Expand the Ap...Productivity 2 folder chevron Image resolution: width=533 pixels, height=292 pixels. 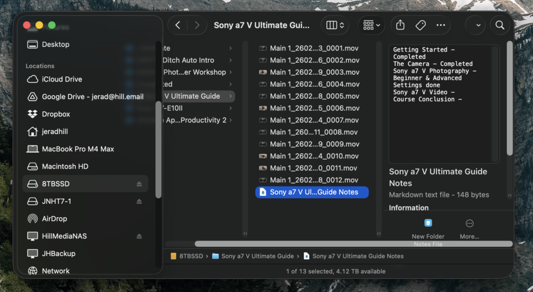(231, 120)
